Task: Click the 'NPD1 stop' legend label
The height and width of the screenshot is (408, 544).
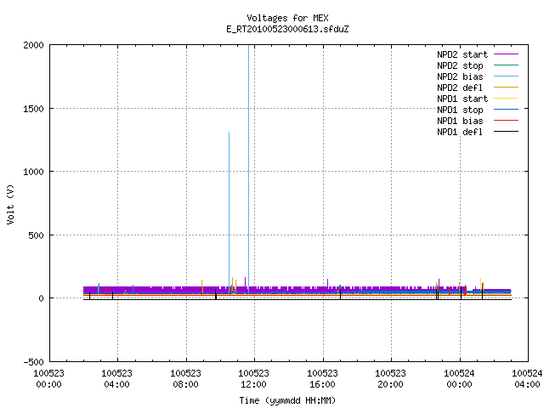Action: [x=460, y=110]
